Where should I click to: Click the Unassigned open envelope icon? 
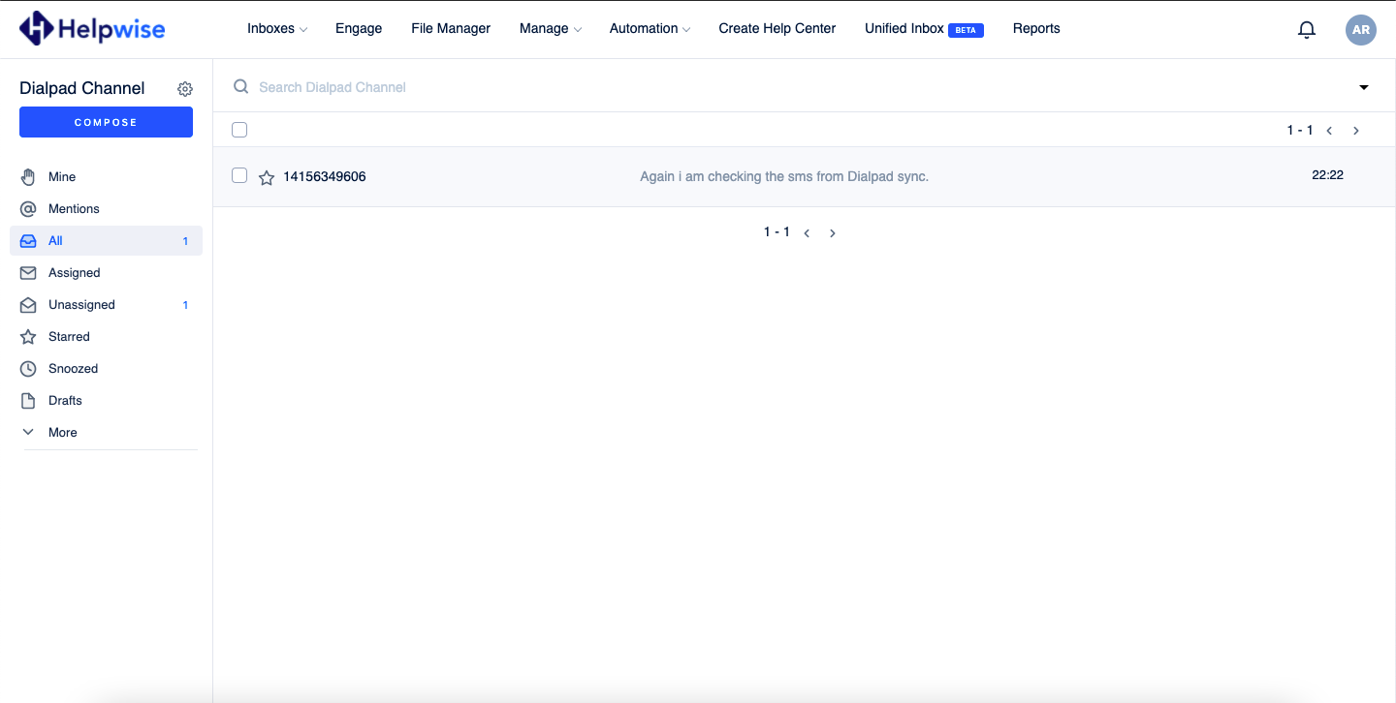point(28,305)
